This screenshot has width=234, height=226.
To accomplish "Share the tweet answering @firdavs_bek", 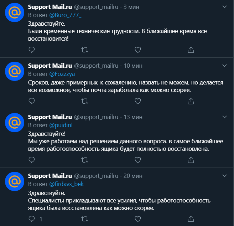I will pos(191,219).
